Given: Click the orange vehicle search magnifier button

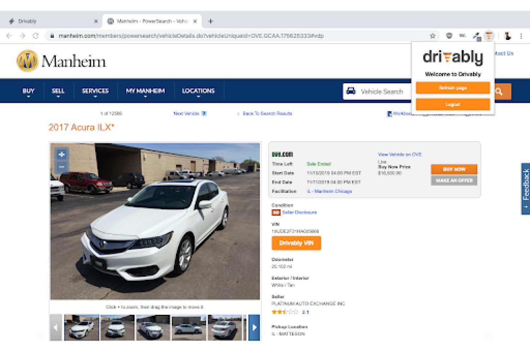Looking at the screenshot, I should click(x=499, y=91).
